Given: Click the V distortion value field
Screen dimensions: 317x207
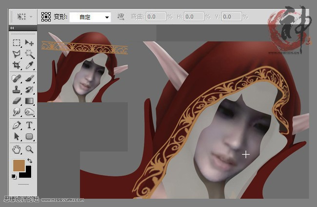Looking at the screenshot, I should (x=232, y=17).
